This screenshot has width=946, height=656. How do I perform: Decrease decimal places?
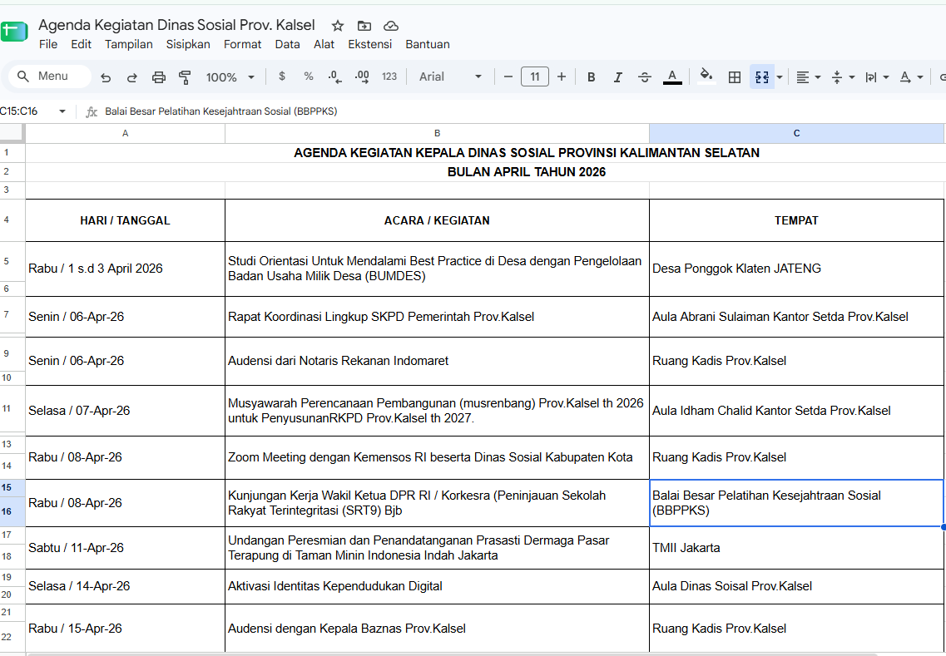(334, 76)
